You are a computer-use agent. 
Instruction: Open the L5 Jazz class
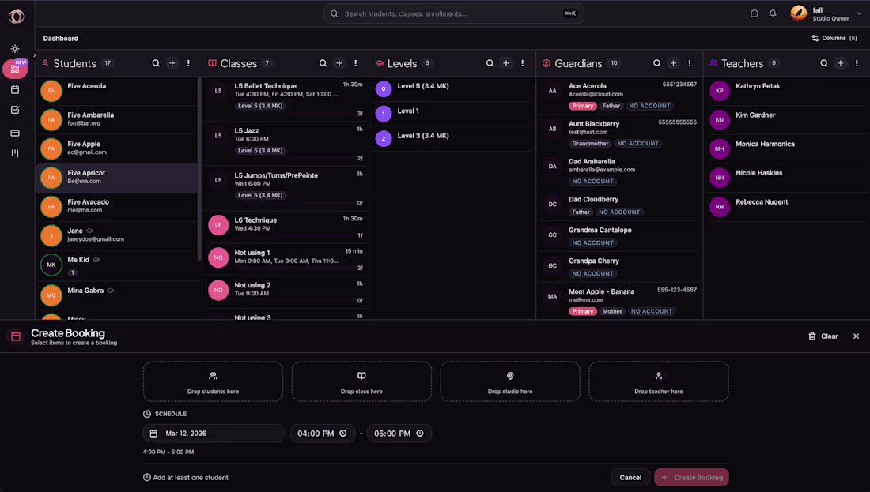tap(286, 144)
